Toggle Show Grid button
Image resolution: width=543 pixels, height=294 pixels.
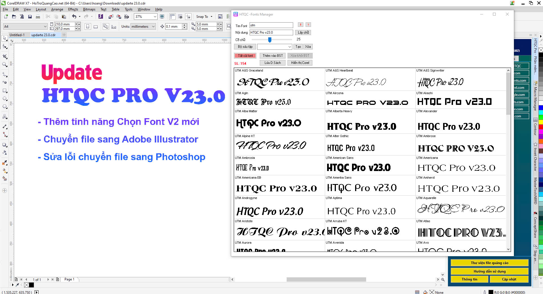click(180, 17)
